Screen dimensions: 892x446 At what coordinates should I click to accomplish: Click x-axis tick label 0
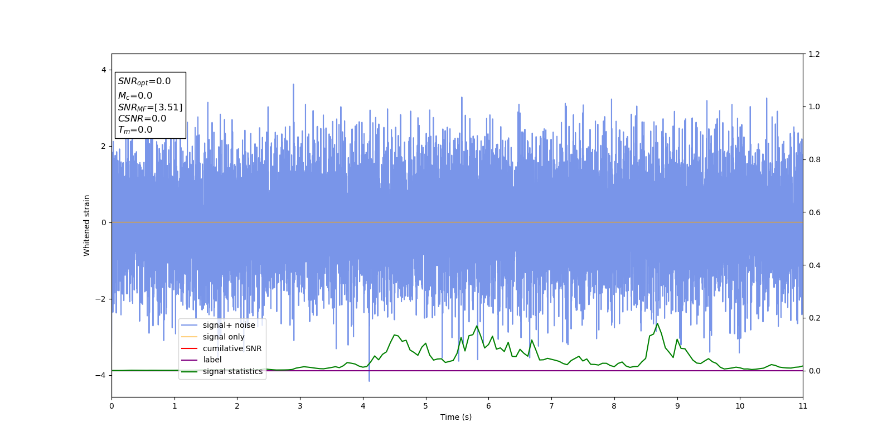[x=111, y=406]
